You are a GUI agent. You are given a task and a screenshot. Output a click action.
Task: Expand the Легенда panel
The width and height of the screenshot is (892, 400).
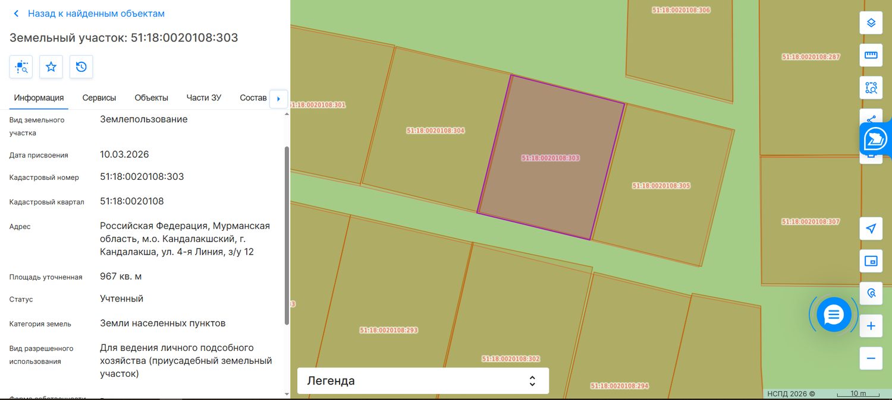(x=423, y=381)
